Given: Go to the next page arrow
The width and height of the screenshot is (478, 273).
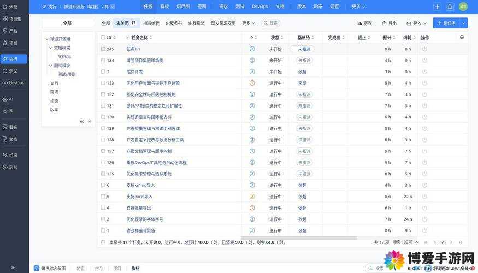Looking at the screenshot, I should 451,242.
